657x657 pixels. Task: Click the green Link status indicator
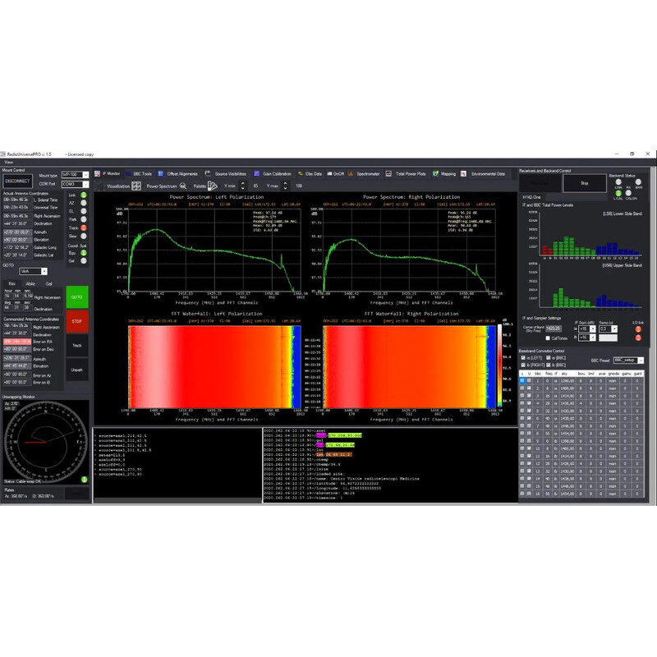pos(84,195)
